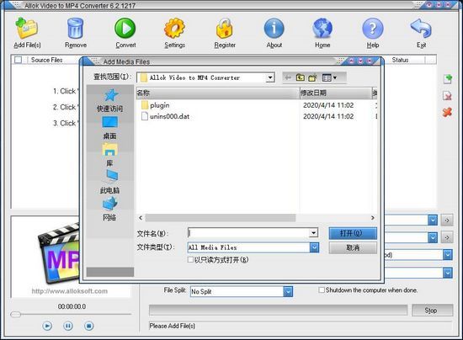Click the Exit arrow icon
Screen dimensions: 463x340
point(421,29)
